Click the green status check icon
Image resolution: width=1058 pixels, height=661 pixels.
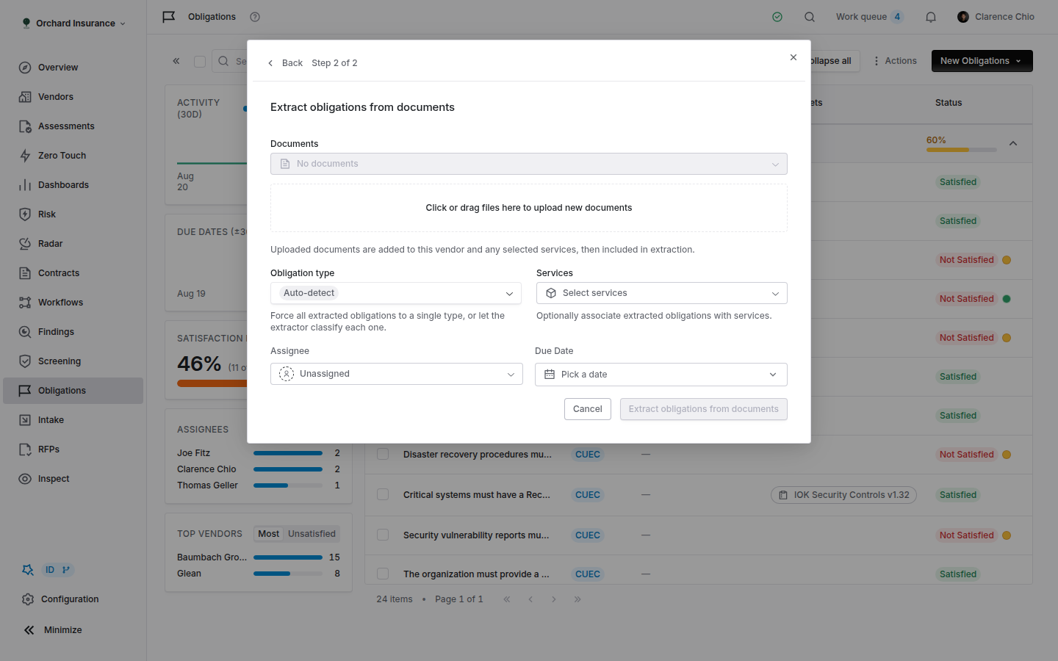click(777, 17)
